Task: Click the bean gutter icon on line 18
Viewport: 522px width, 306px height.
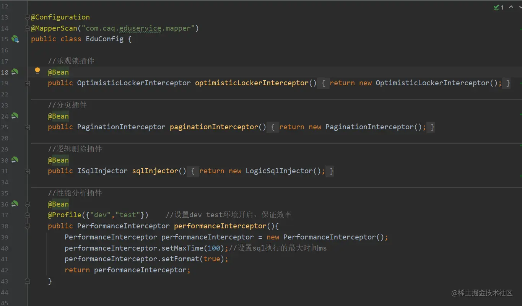Action: (x=15, y=72)
